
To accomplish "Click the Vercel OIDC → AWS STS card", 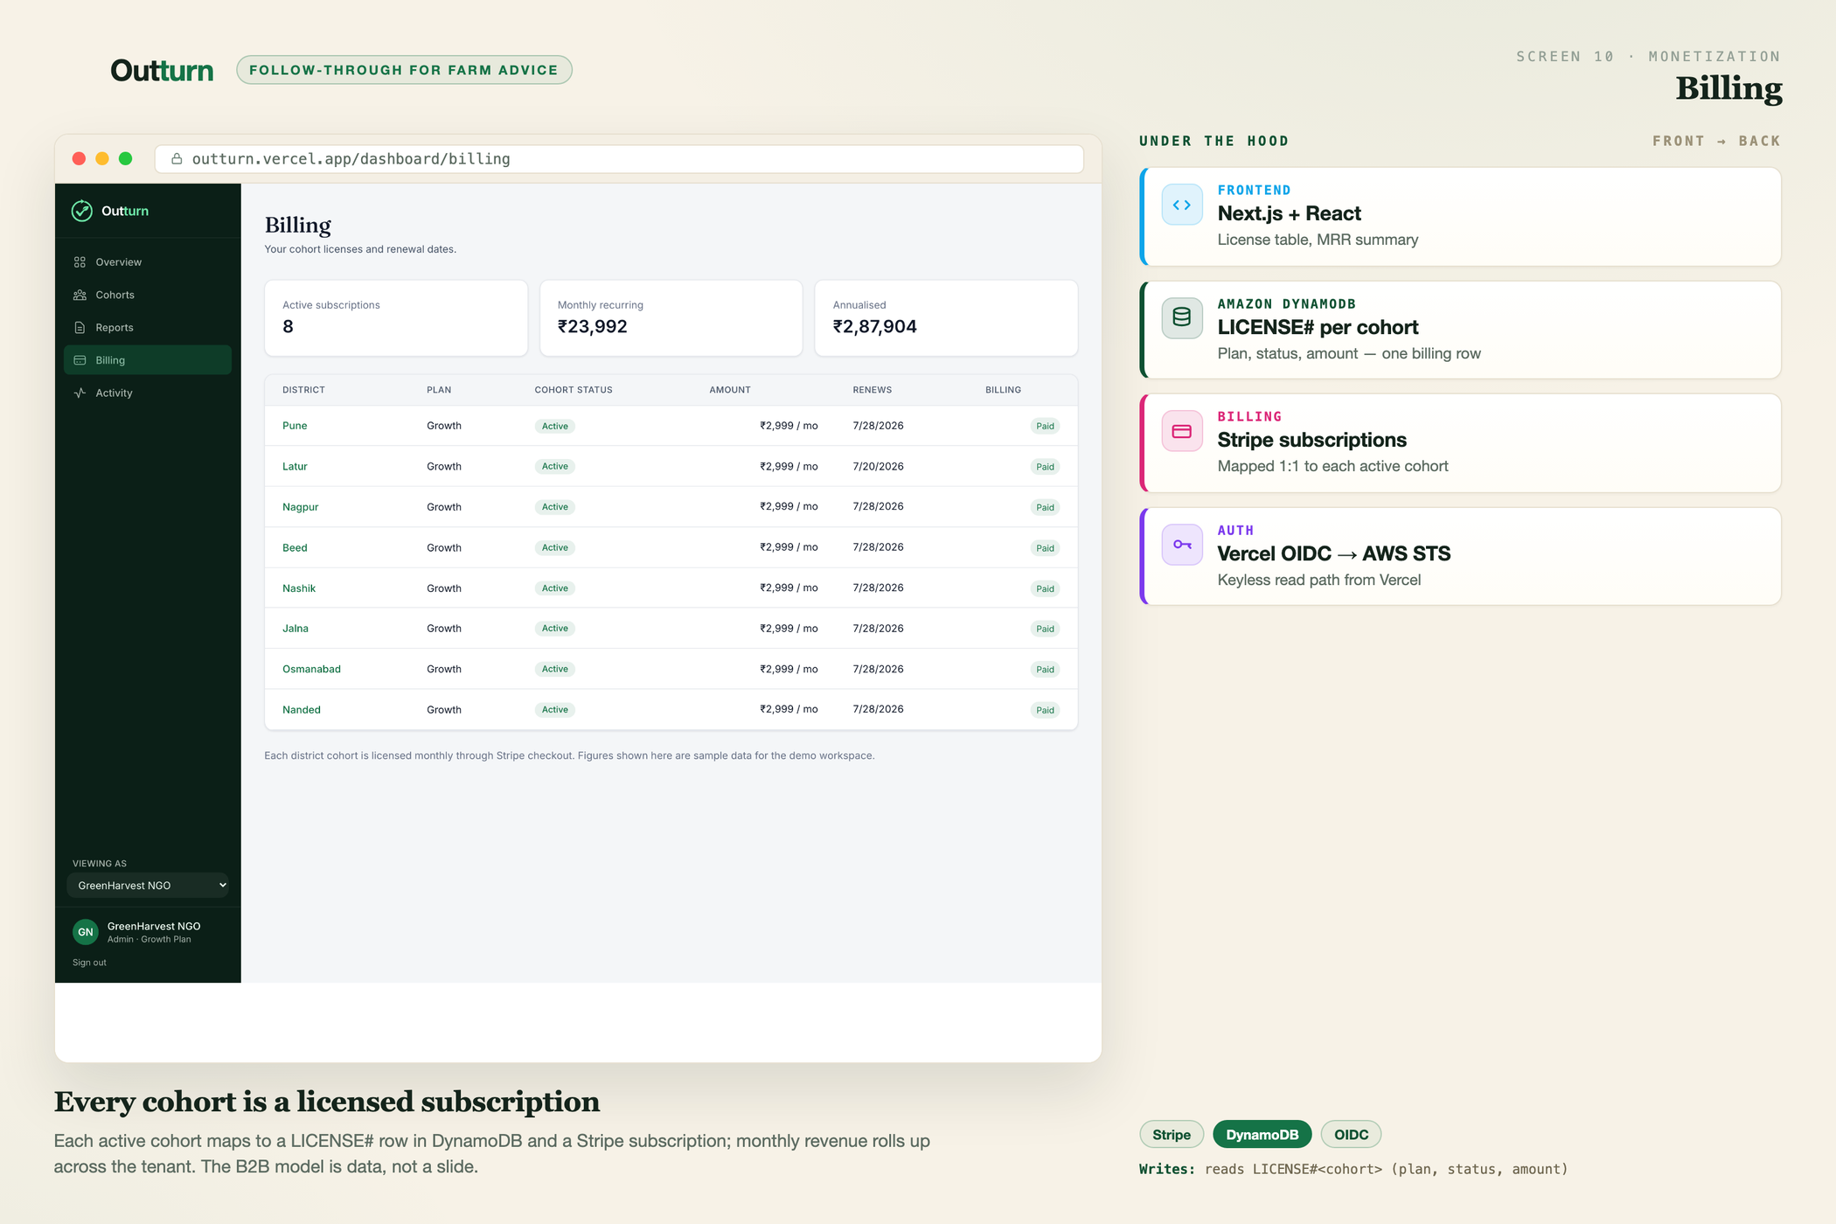I will tap(1460, 556).
